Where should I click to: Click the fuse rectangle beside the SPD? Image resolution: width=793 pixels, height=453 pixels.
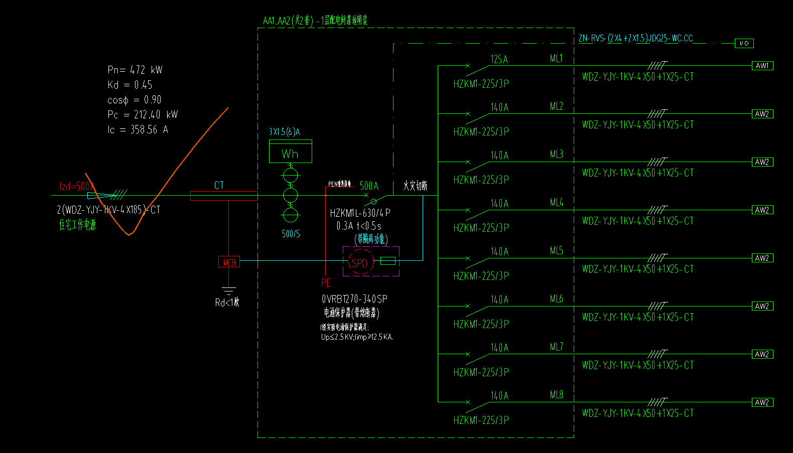pyautogui.click(x=388, y=261)
